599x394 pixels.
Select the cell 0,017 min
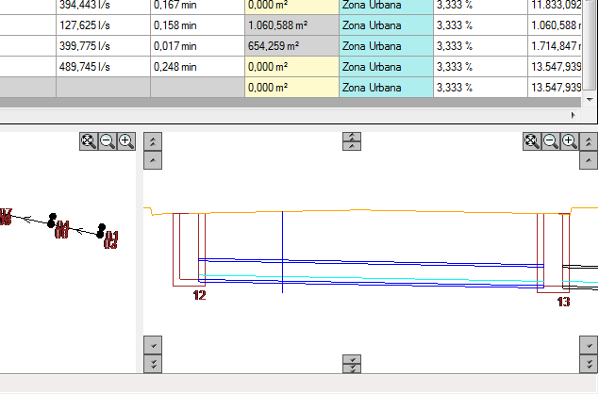pos(197,46)
